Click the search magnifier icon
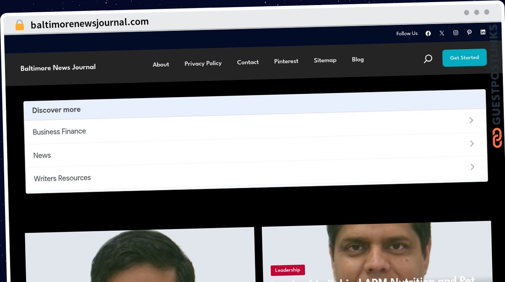Screen dimensions: 505x282 pyautogui.click(x=428, y=59)
